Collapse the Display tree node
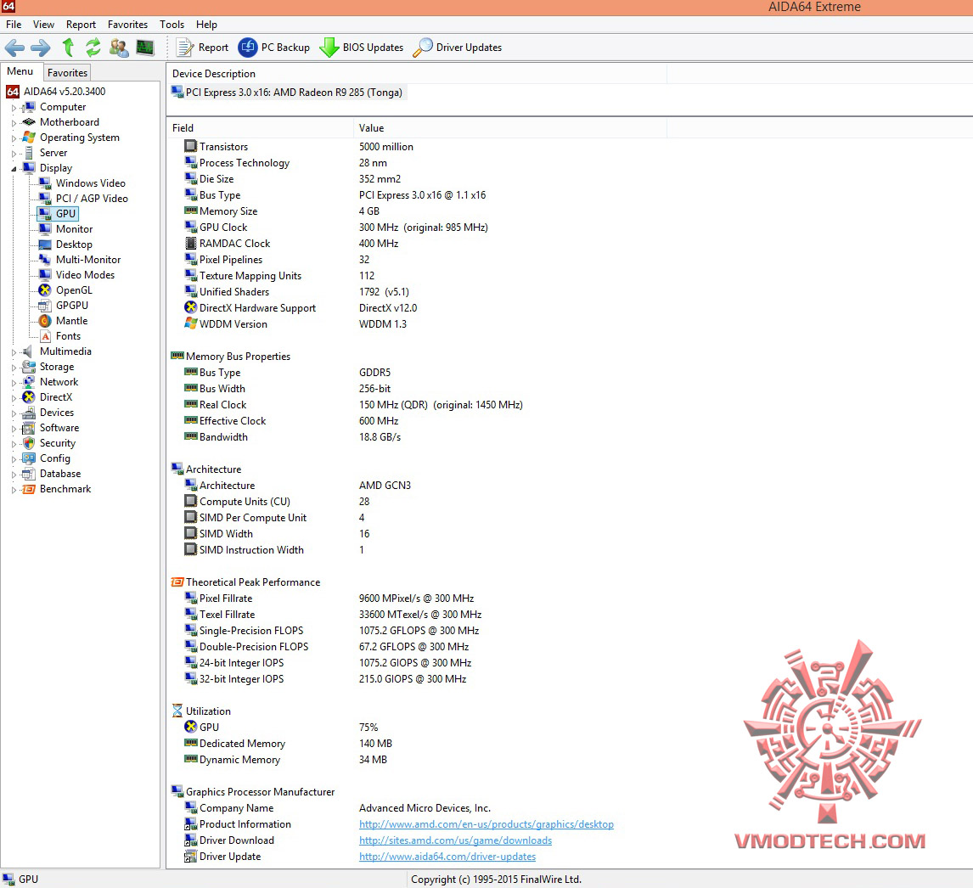Viewport: 973px width, 888px height. point(14,169)
